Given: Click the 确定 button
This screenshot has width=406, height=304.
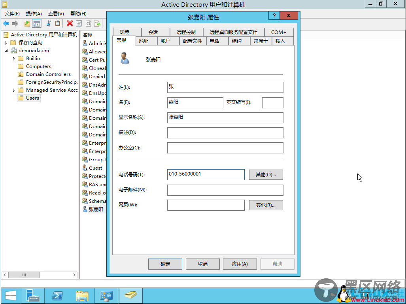Looking at the screenshot, I should (165, 264).
